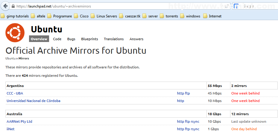Viewport: 278px width, 132px height.
Task: Go to the Translations tab
Action: [114, 39]
